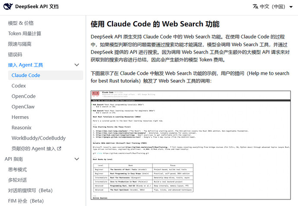
Task: Click external link icon beside Agent 接入
Action: pyautogui.click(x=59, y=149)
